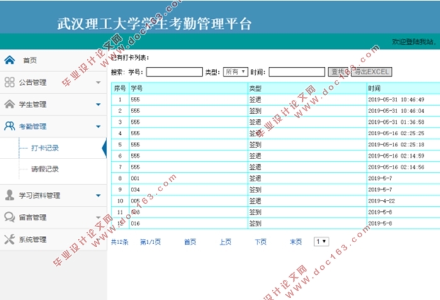Click the house icon for 学生管理
This screenshot has height=300, width=440.
(x=9, y=104)
